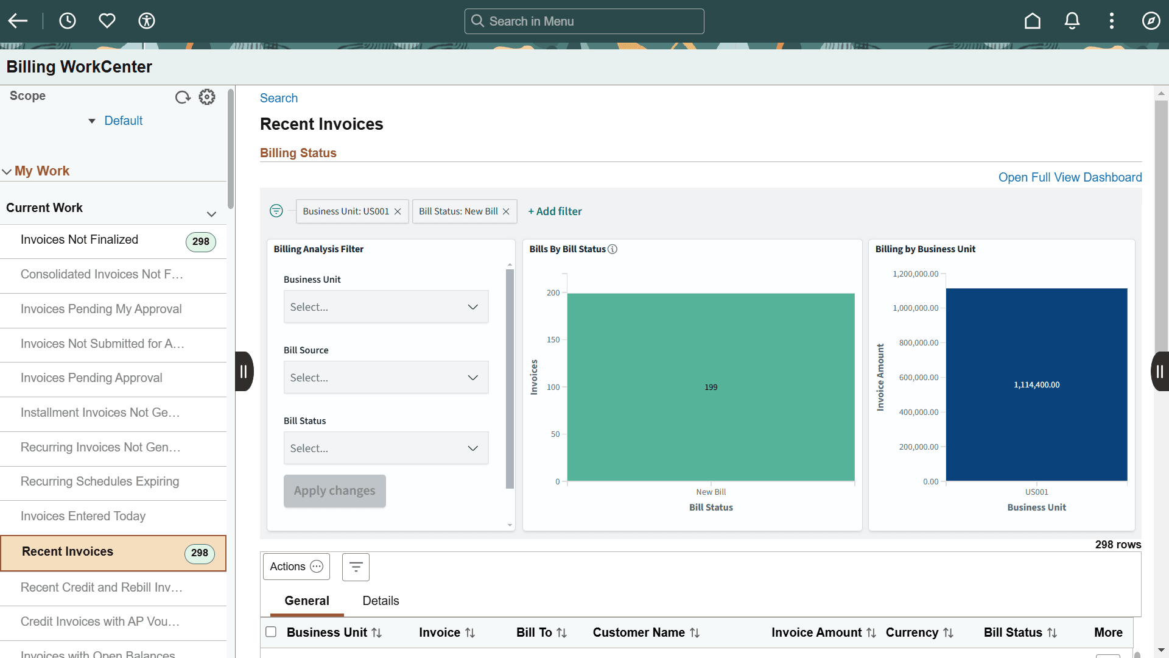Click the notifications bell icon
The width and height of the screenshot is (1169, 658).
click(x=1072, y=20)
